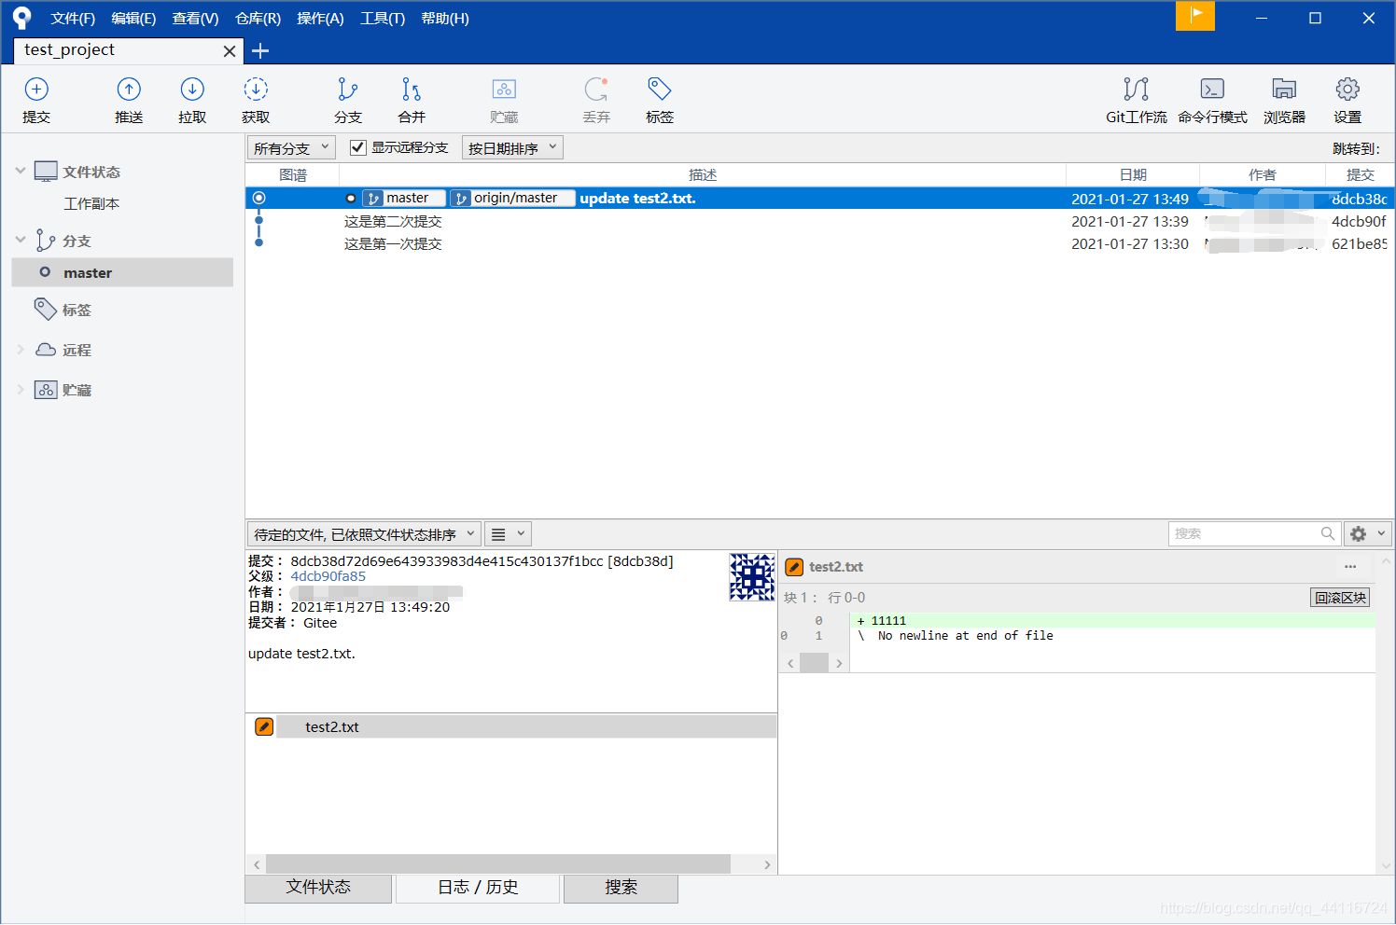Expand the 远程 sidebar section

[21, 350]
